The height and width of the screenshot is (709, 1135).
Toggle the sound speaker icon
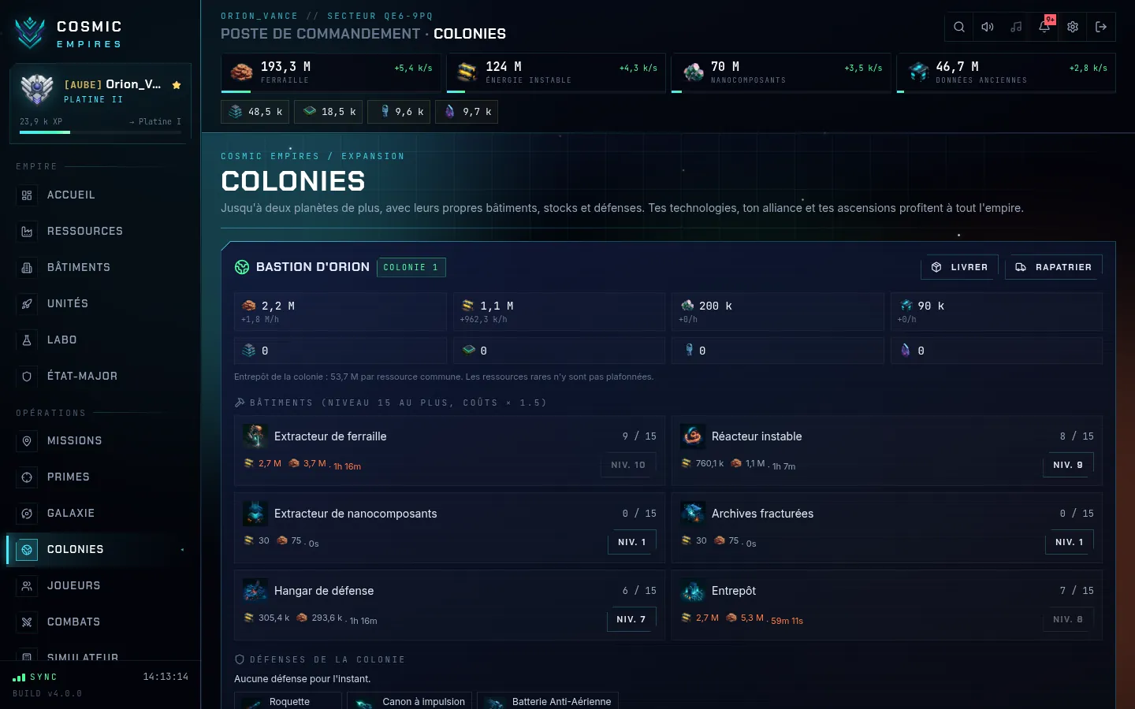(x=988, y=27)
